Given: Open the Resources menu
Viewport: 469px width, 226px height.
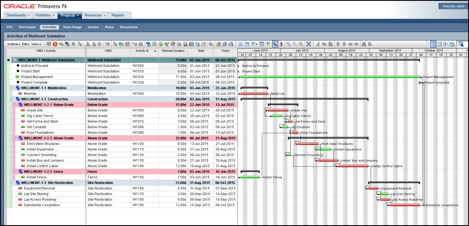Looking at the screenshot, I should (x=95, y=15).
